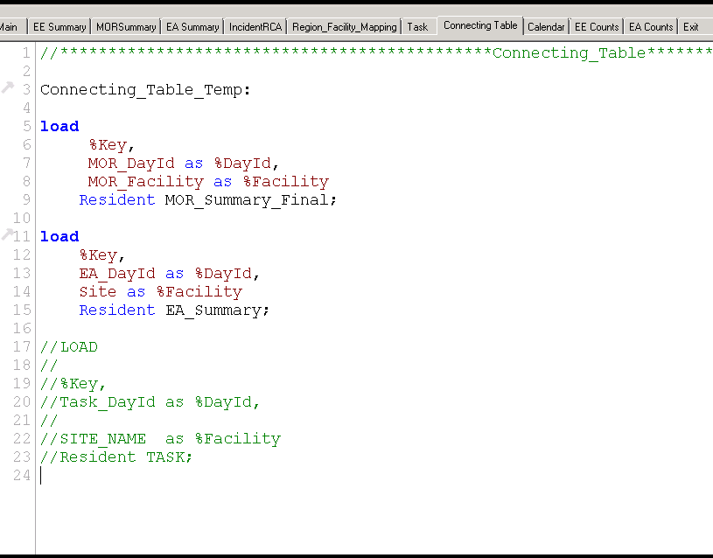Image resolution: width=713 pixels, height=558 pixels.
Task: Open the EA Counts tab
Action: point(651,27)
